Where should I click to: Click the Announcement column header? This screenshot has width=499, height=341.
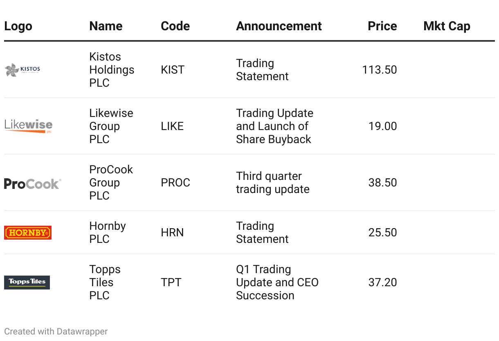[279, 26]
